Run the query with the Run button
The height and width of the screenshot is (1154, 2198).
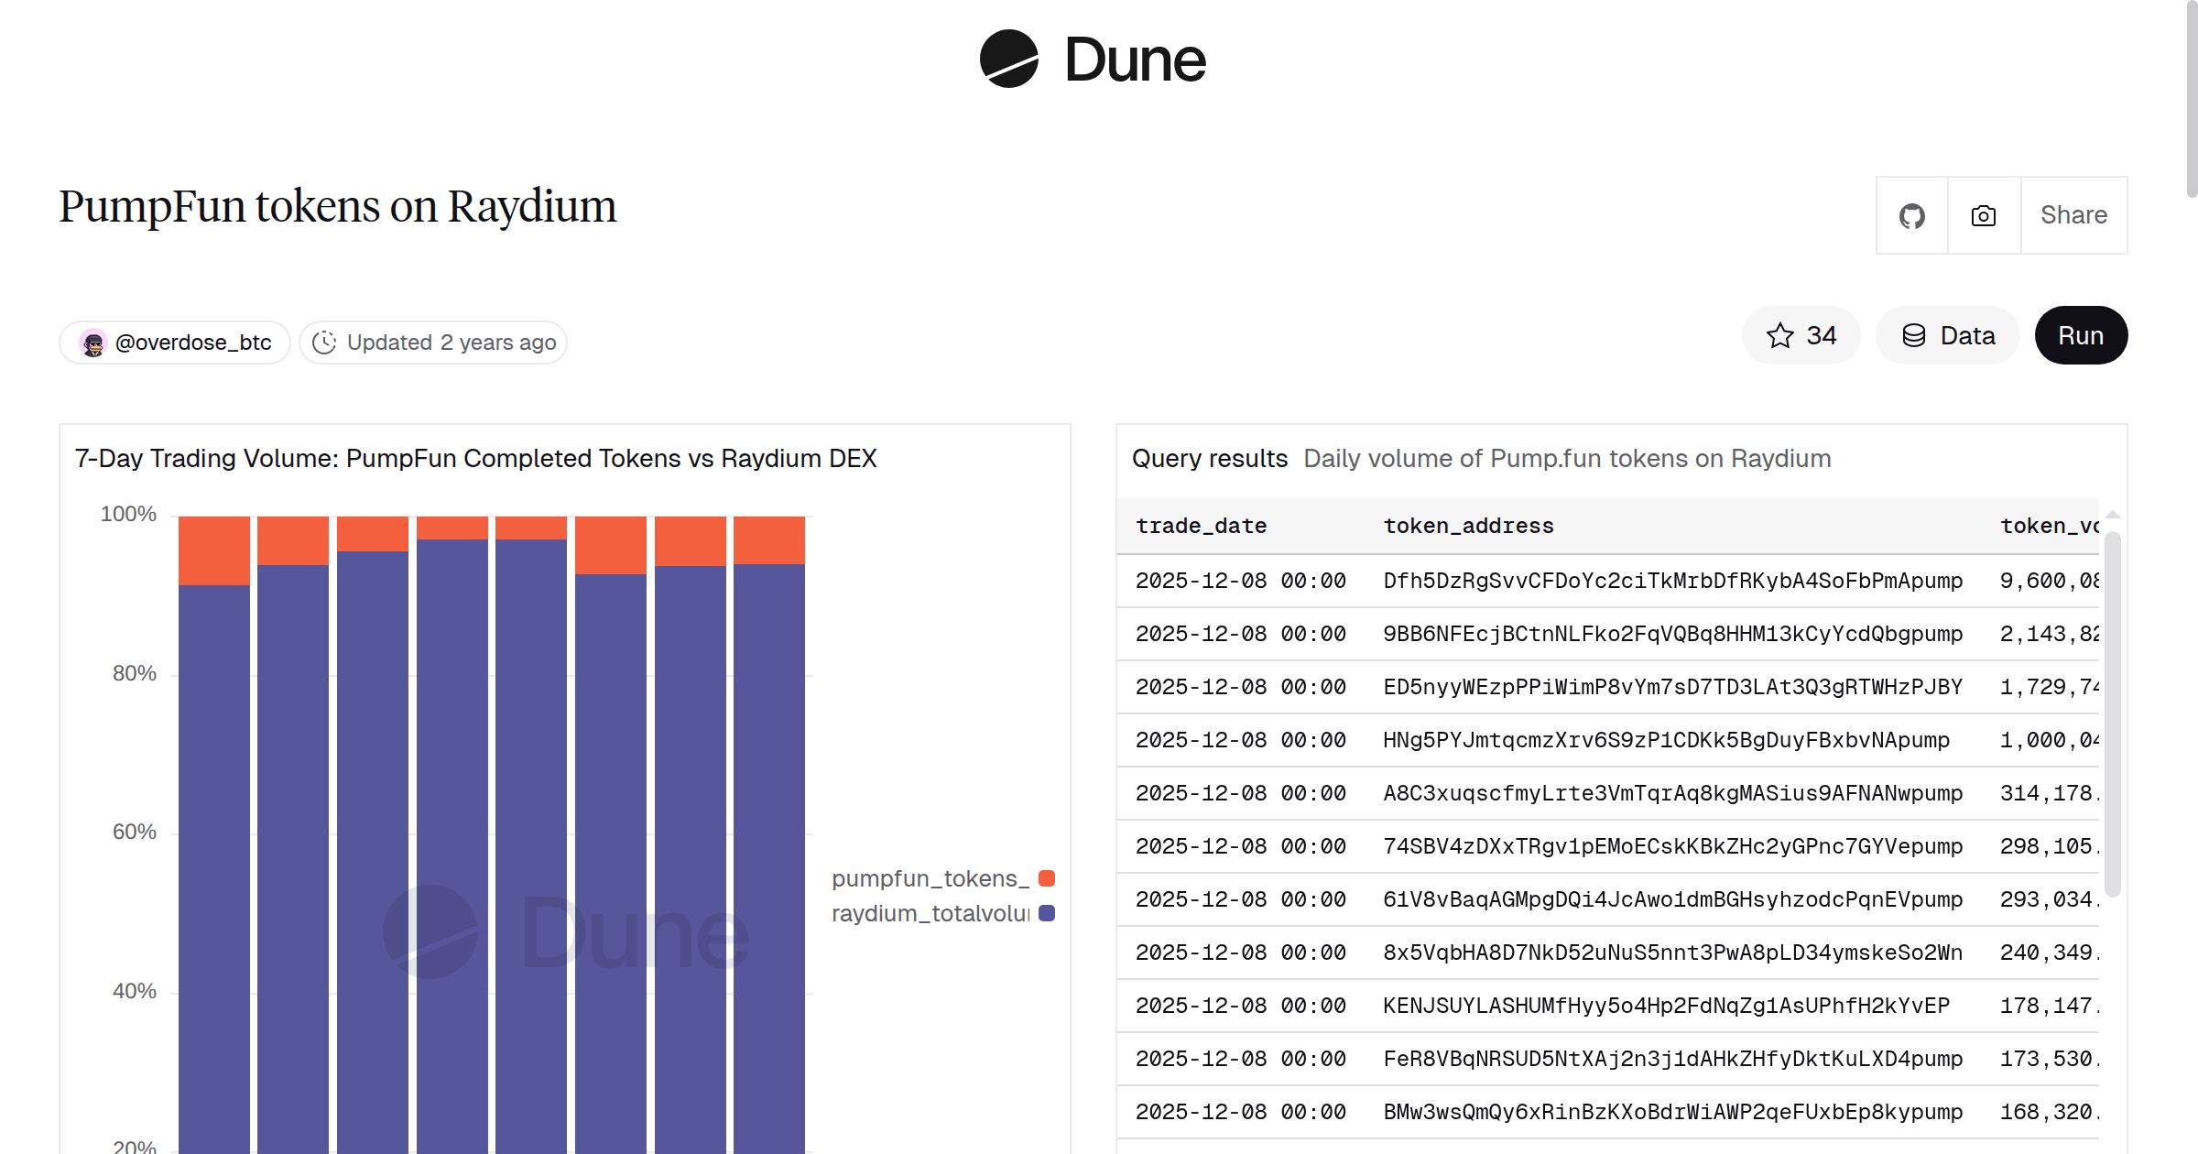tap(2081, 335)
